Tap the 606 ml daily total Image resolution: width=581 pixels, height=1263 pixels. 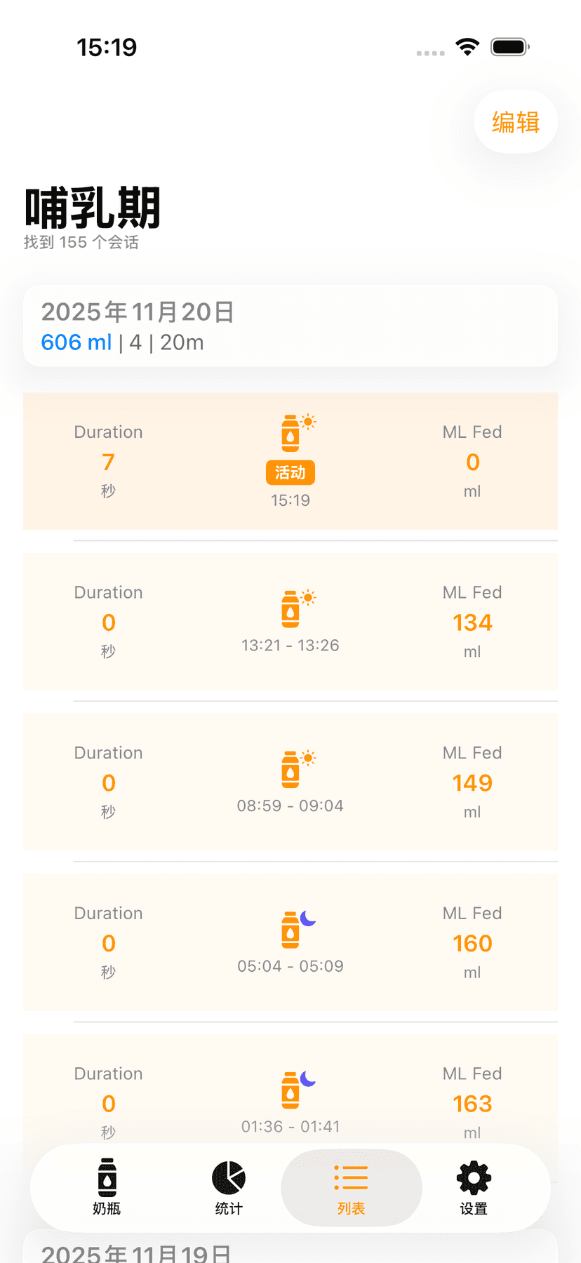click(76, 342)
